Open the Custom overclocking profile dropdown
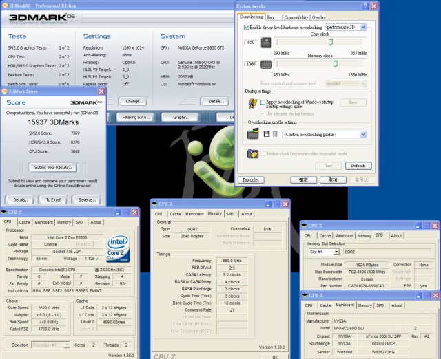 point(363,134)
